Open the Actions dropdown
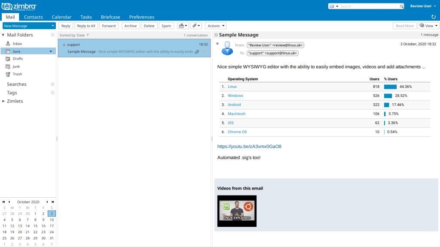The image size is (440, 247). coord(216,26)
